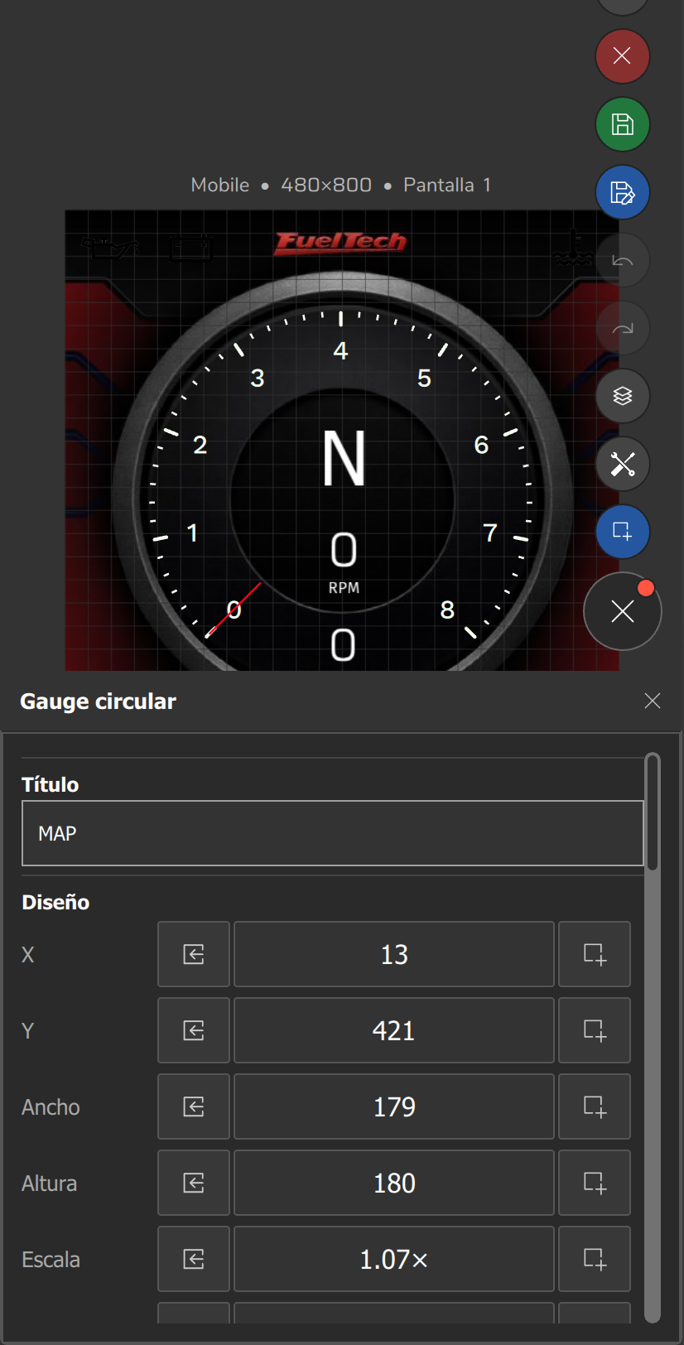Close the Gauge circular panel
Viewport: 684px width, 1345px height.
click(x=653, y=701)
